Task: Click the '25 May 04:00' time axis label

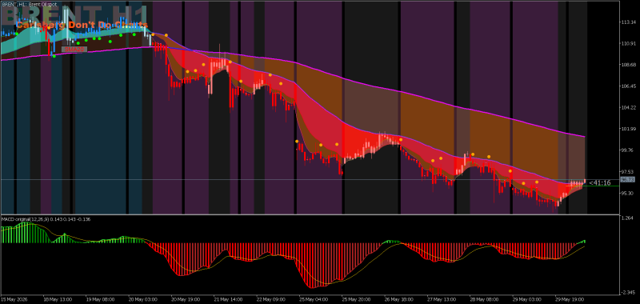Action: coord(313,298)
